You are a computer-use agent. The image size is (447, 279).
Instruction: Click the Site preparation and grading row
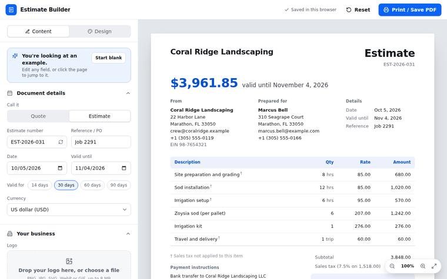(x=292, y=174)
